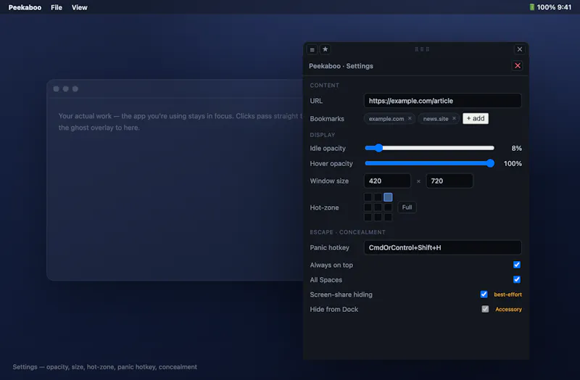Adjust the Idle opacity slider
The image size is (580, 380).
(429, 148)
